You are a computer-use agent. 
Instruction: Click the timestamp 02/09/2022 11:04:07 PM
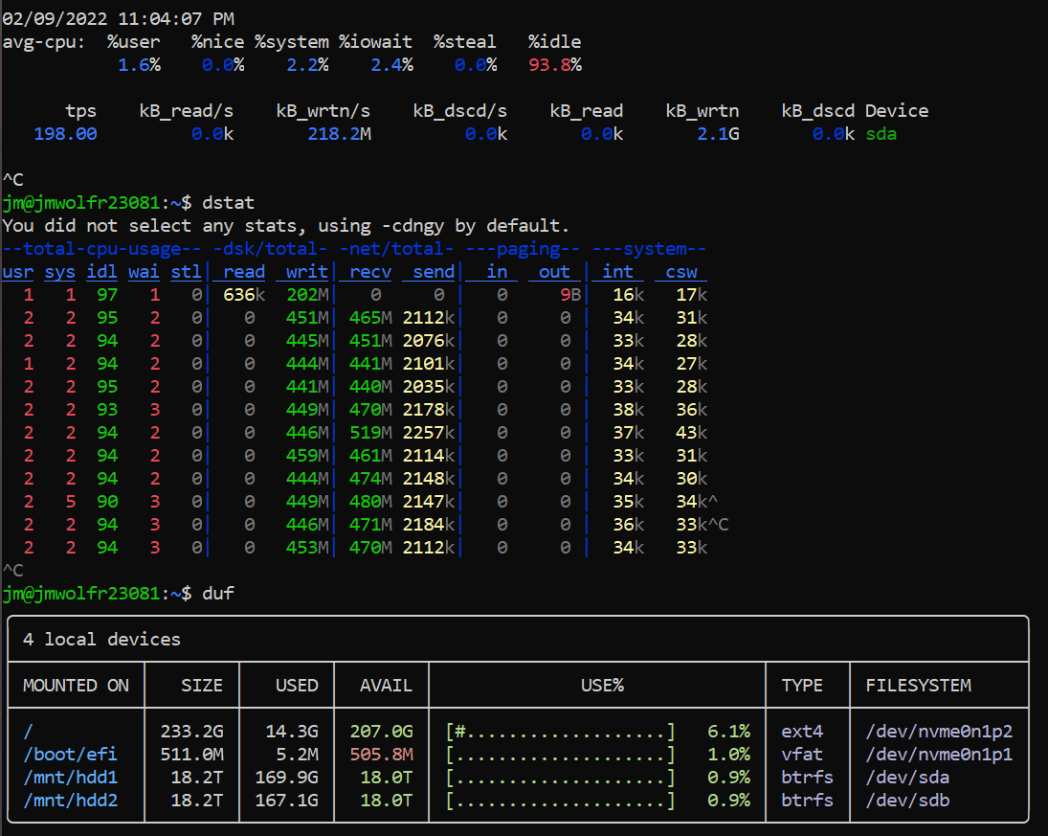point(119,18)
